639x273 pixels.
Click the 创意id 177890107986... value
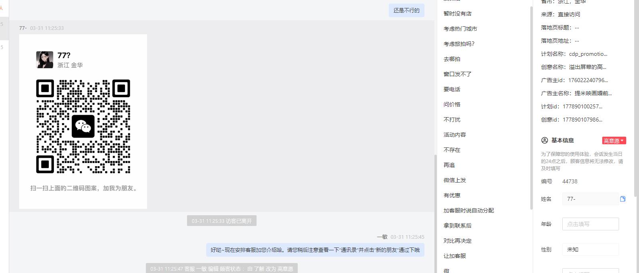point(583,120)
